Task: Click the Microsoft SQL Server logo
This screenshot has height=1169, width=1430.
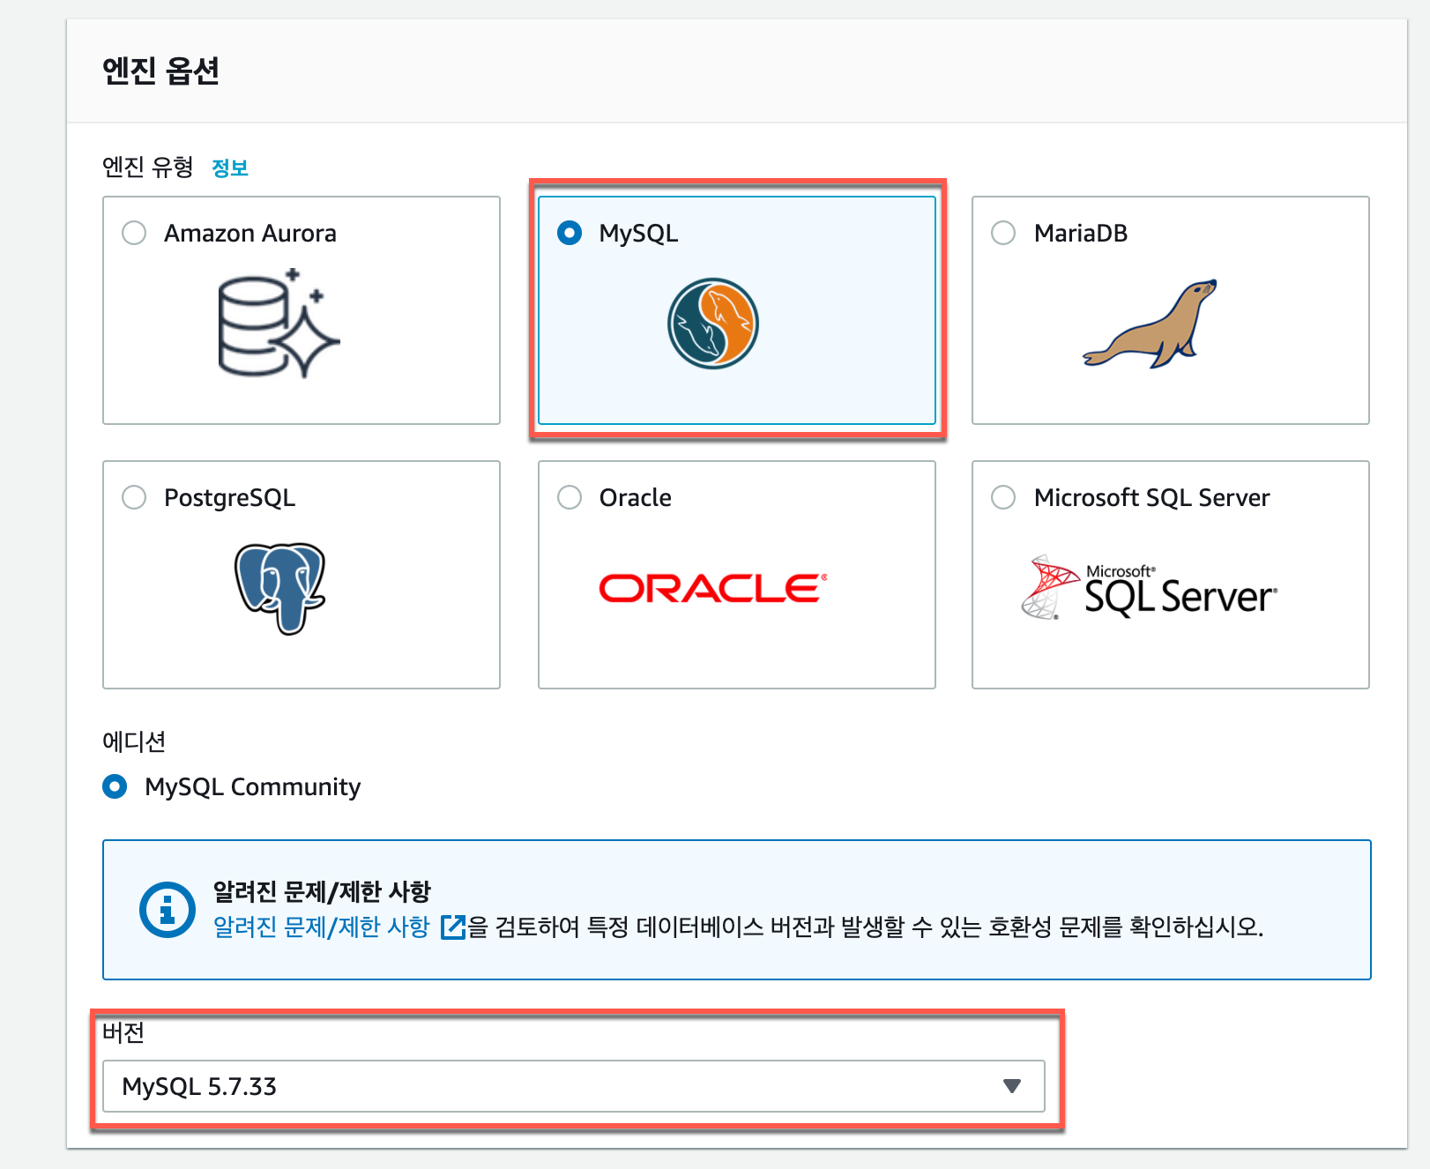Action: coord(1149,587)
